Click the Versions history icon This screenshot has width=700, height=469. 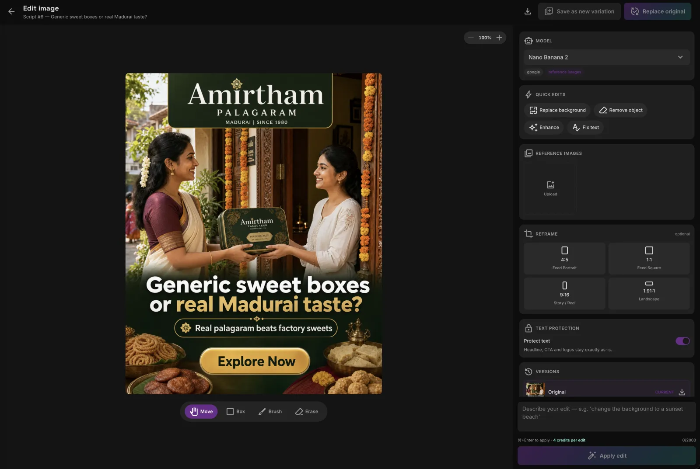[528, 372]
